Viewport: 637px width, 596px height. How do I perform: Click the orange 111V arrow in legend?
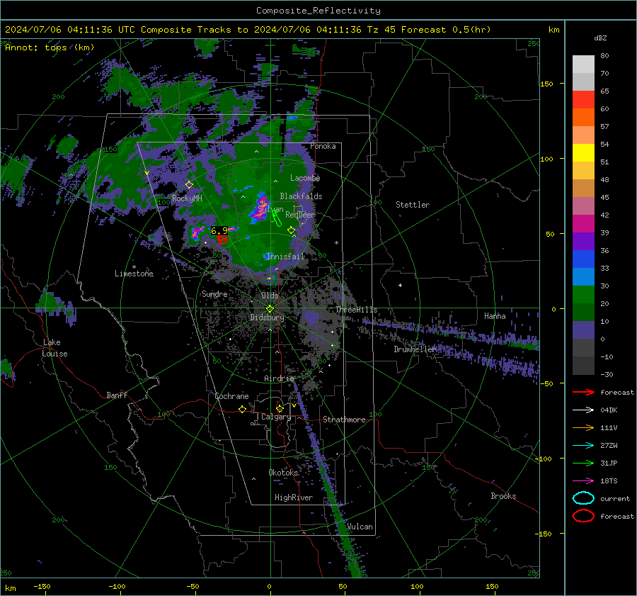point(583,427)
